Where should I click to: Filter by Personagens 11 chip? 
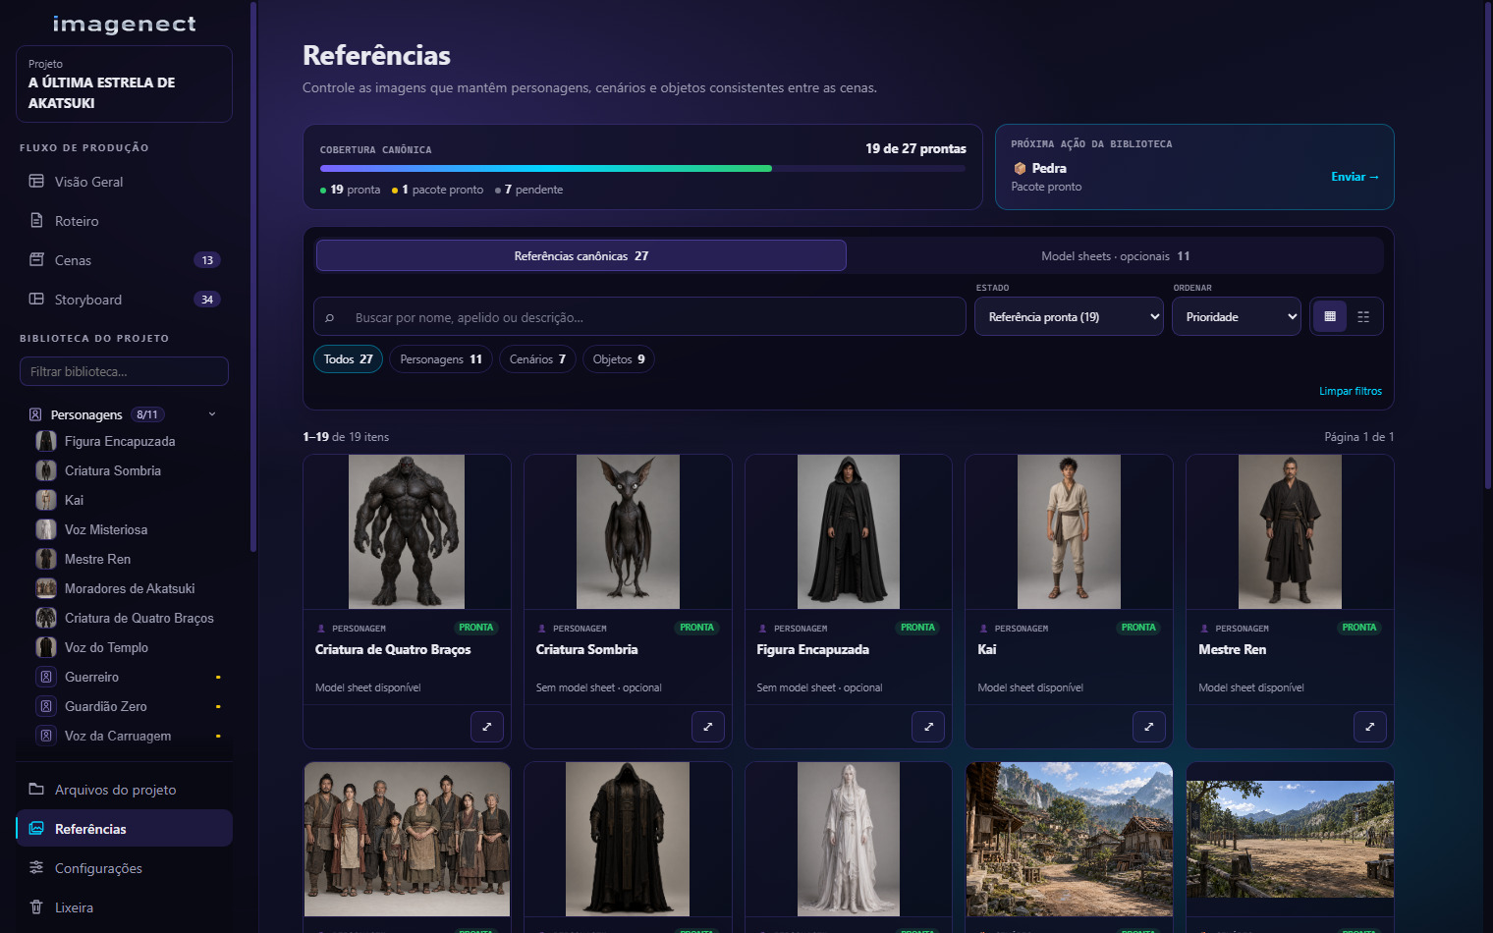tap(441, 359)
